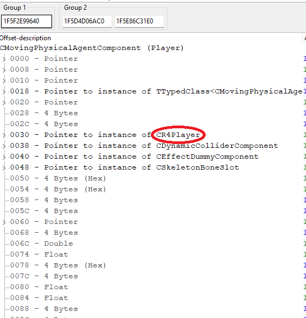Select the '0010 - Pointer' row
The width and height of the screenshot is (306, 318).
pyautogui.click(x=44, y=80)
